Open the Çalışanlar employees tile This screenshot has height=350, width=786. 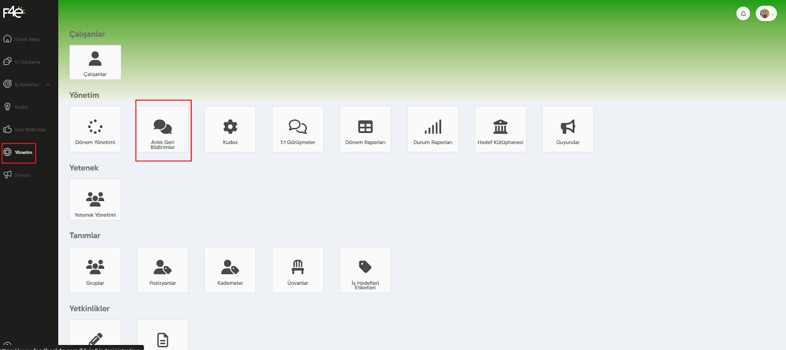click(x=95, y=62)
